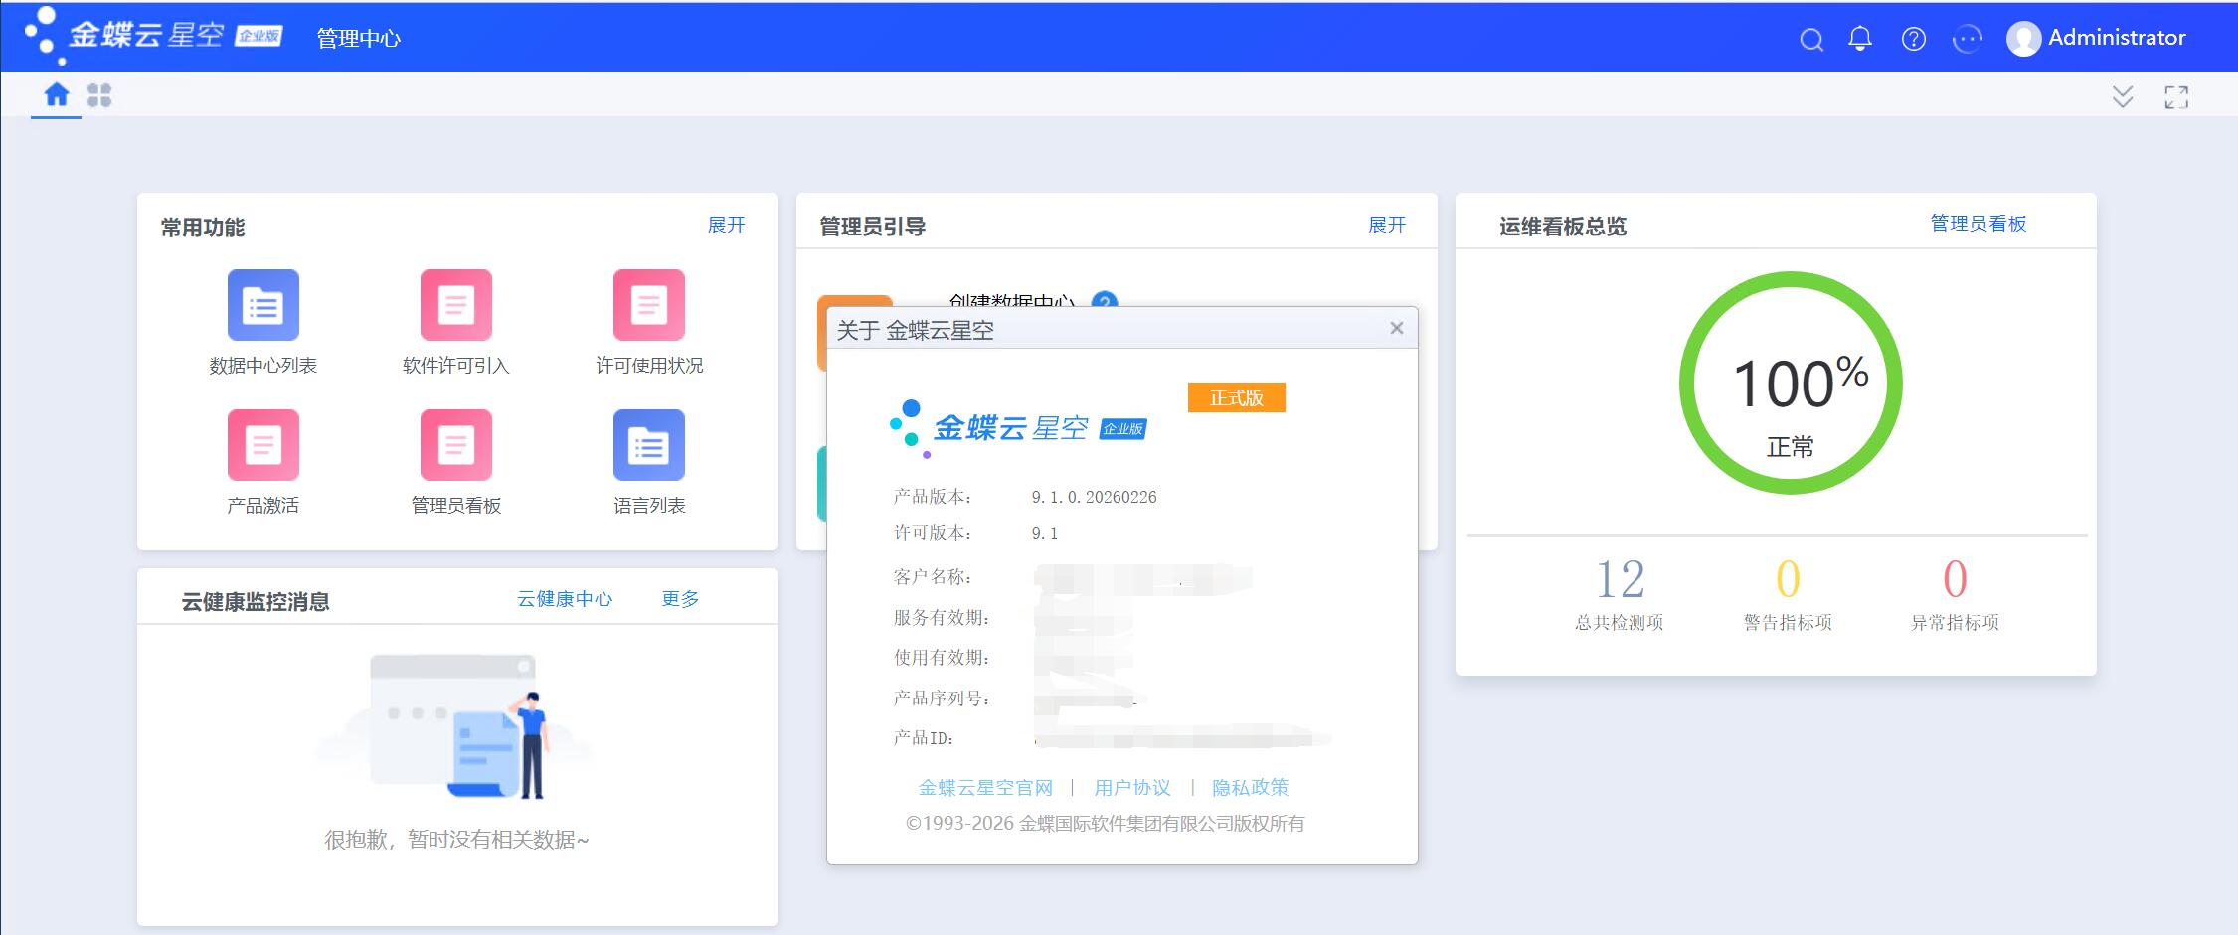The width and height of the screenshot is (2238, 935).
Task: Collapse header using double chevron arrow
Action: (x=2122, y=96)
